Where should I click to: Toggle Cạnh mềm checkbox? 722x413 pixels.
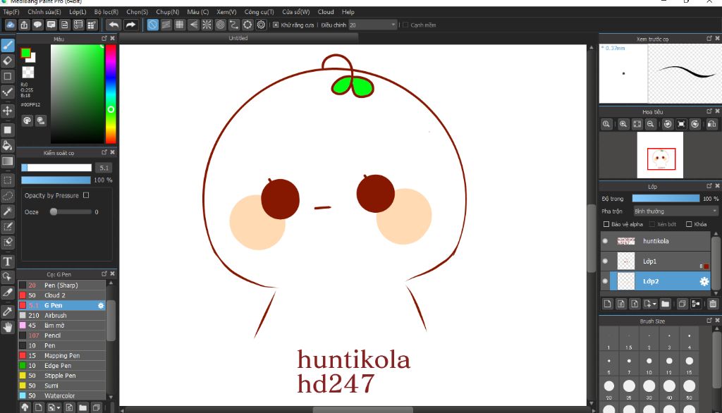point(405,25)
